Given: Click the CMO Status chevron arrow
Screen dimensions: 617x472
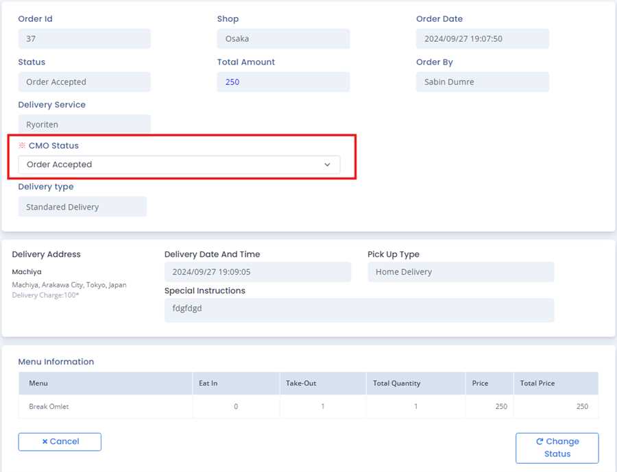Looking at the screenshot, I should 327,165.
